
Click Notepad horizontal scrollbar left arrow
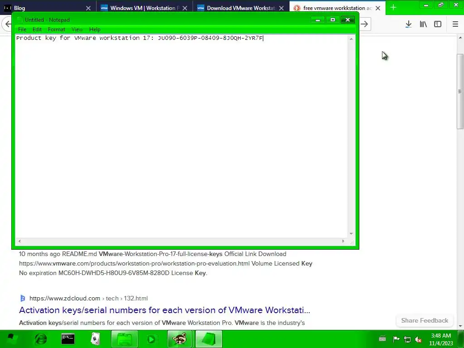pyautogui.click(x=19, y=241)
